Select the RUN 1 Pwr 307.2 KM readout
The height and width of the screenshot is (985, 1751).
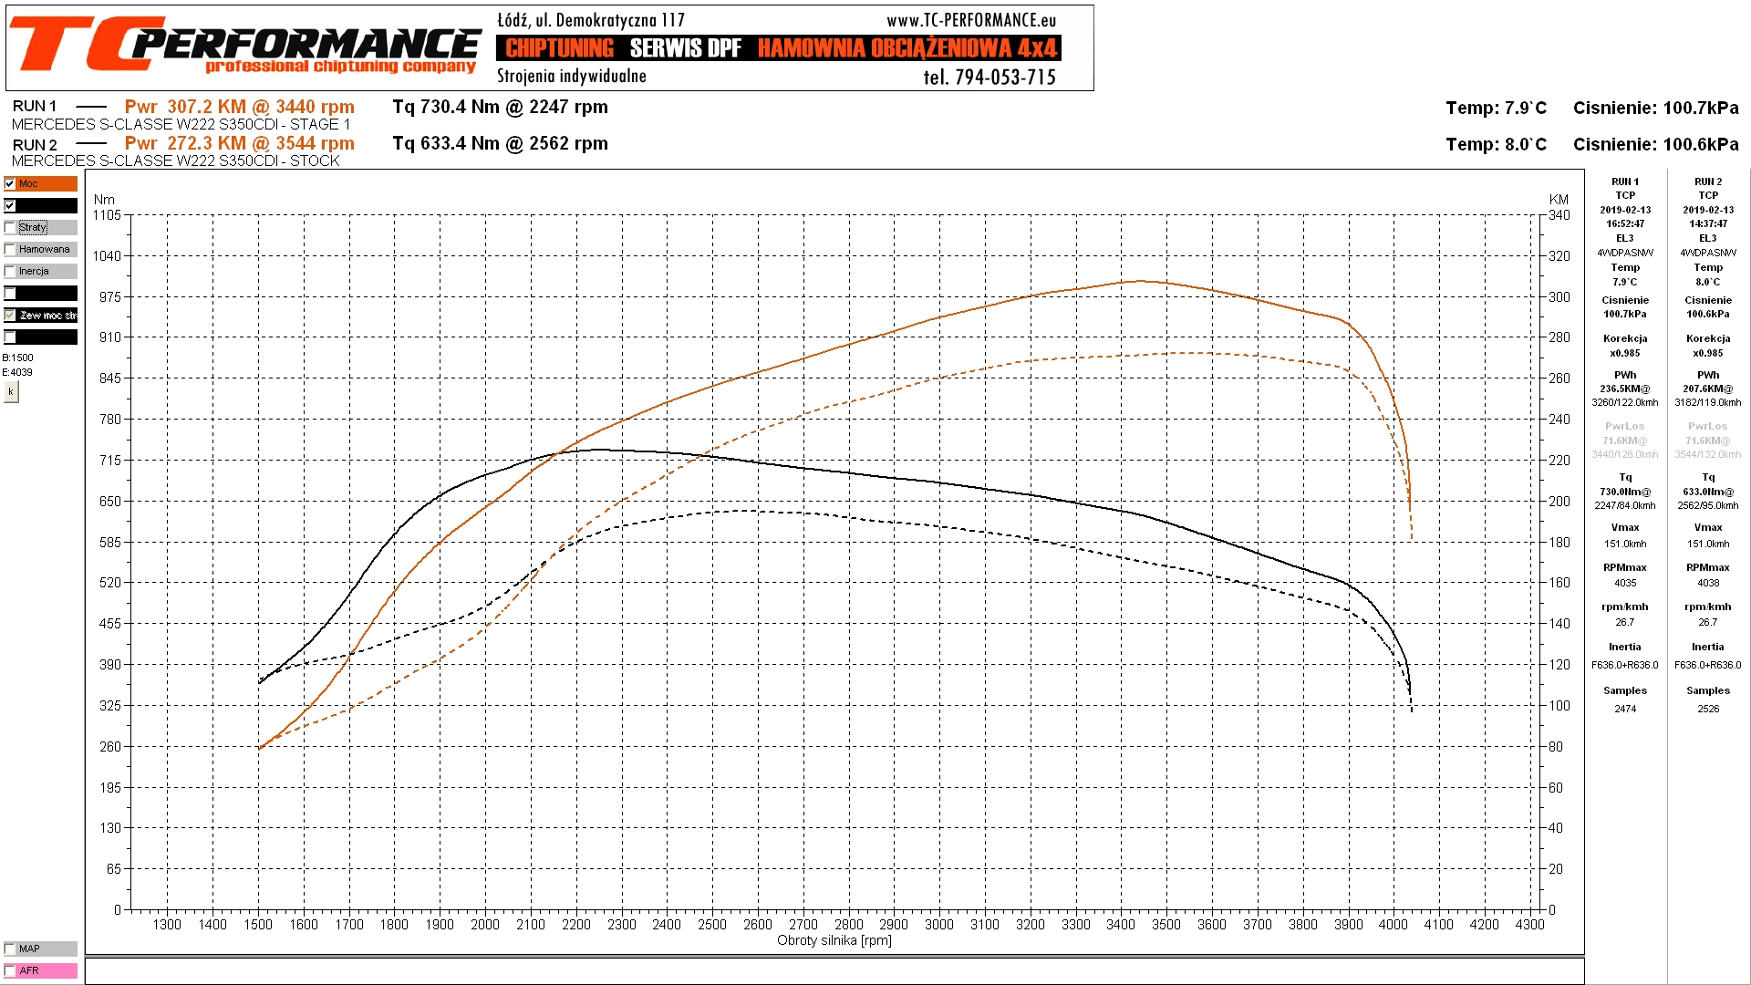coord(239,107)
